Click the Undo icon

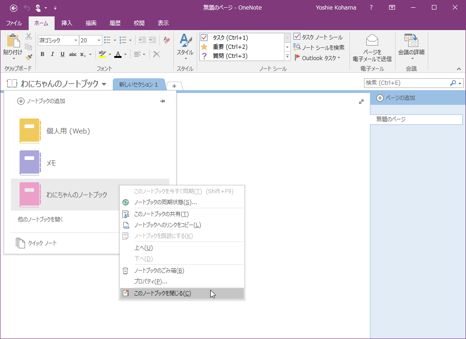(x=27, y=8)
